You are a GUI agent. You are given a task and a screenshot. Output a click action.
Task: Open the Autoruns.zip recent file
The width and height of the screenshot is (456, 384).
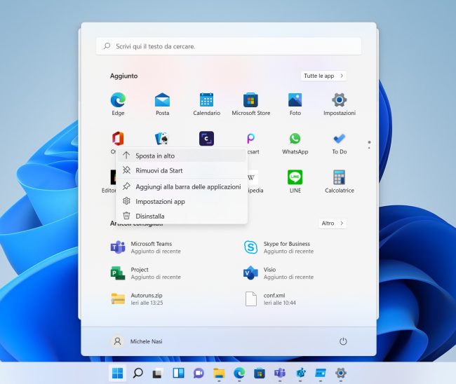coord(137,299)
